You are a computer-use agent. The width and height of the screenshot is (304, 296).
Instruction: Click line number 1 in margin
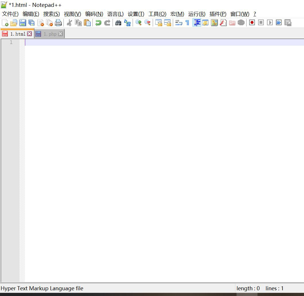[x=11, y=42]
